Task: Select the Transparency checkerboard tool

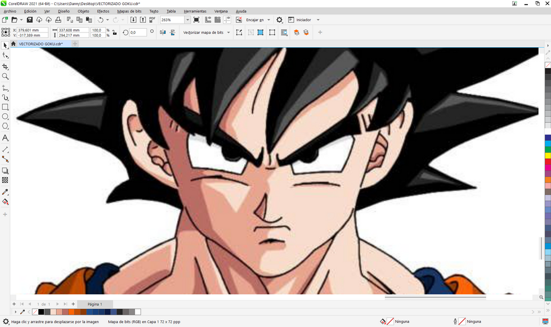Action: click(5, 180)
